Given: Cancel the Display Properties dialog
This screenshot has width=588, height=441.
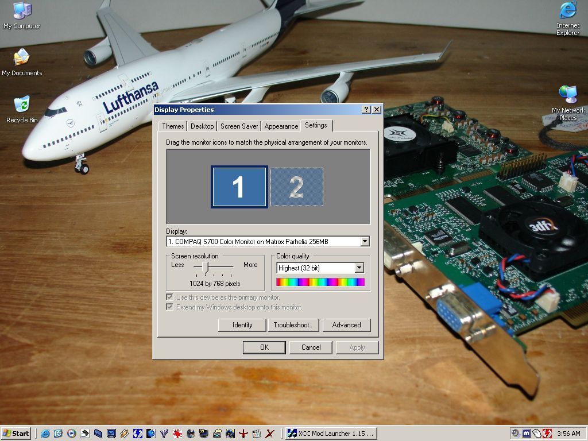Looking at the screenshot, I should point(311,347).
